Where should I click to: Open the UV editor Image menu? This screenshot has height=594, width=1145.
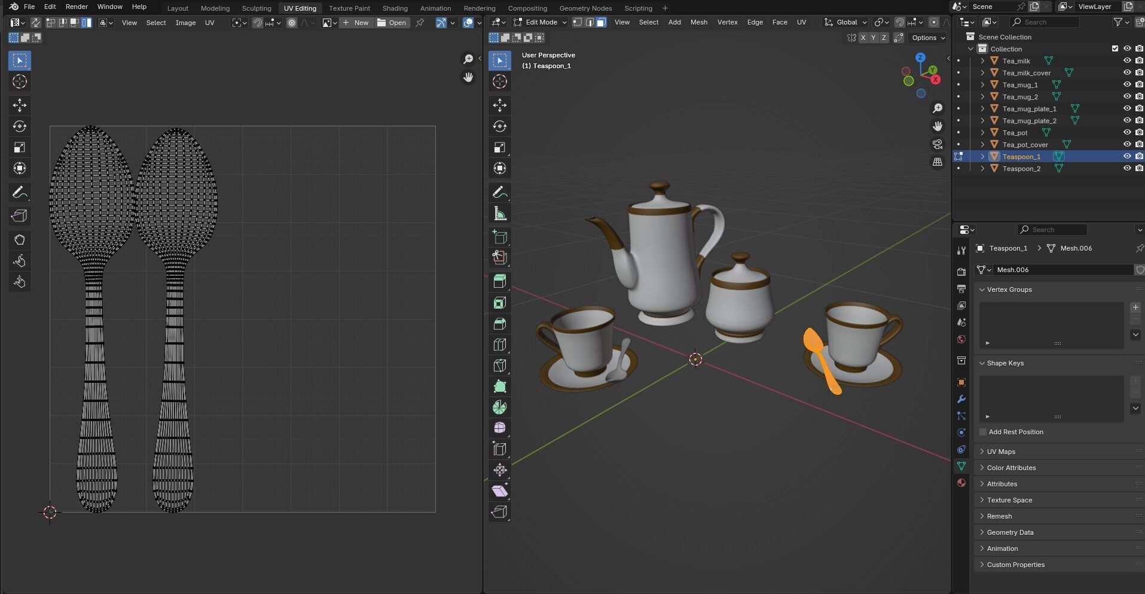(185, 23)
